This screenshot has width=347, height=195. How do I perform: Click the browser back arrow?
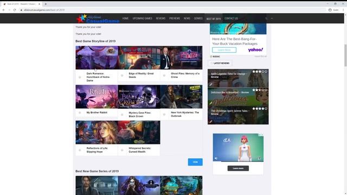point(4,10)
